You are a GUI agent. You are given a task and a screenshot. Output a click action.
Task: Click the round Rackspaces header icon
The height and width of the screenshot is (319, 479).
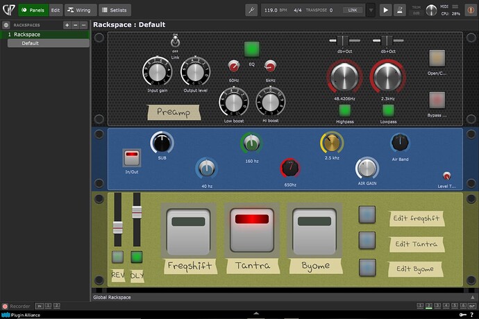point(6,25)
